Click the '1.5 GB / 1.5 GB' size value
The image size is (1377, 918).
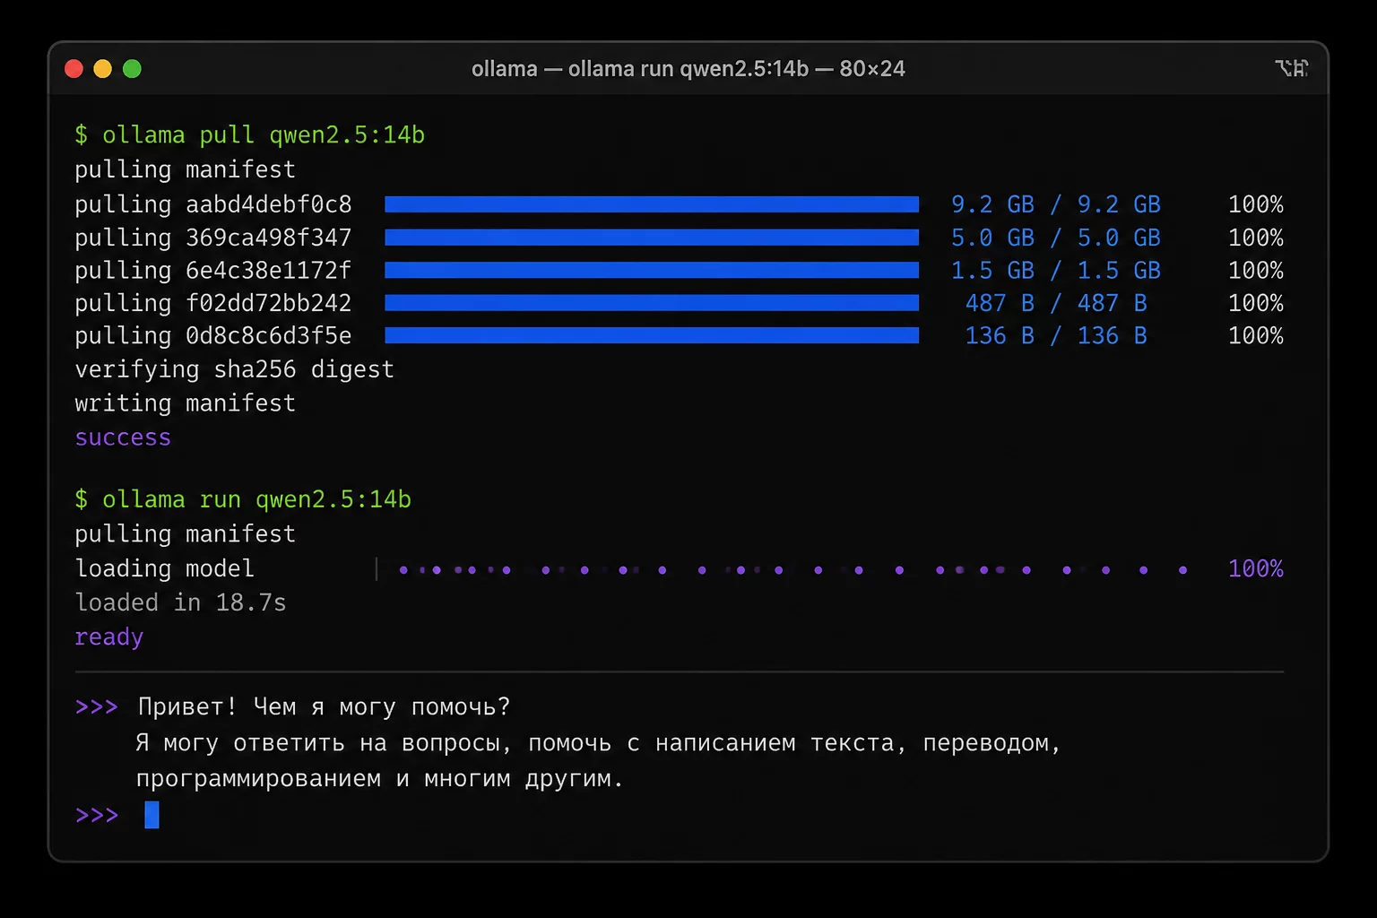pyautogui.click(x=1056, y=270)
